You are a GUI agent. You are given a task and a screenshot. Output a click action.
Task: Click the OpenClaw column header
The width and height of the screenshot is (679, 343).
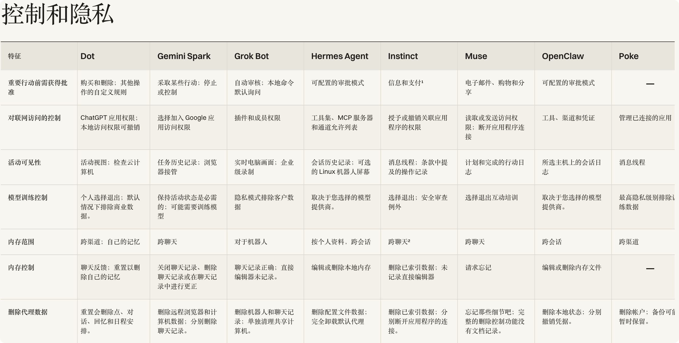pyautogui.click(x=563, y=56)
